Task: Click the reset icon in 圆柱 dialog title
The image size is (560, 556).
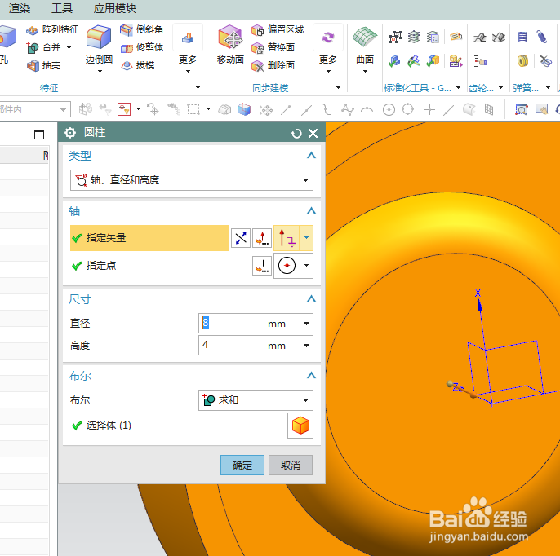Action: pyautogui.click(x=296, y=134)
